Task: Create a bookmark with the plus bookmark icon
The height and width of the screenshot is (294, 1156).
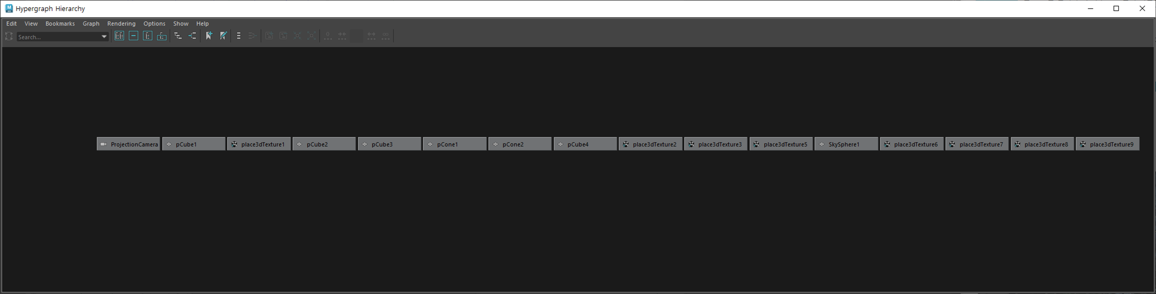Action: pos(209,36)
